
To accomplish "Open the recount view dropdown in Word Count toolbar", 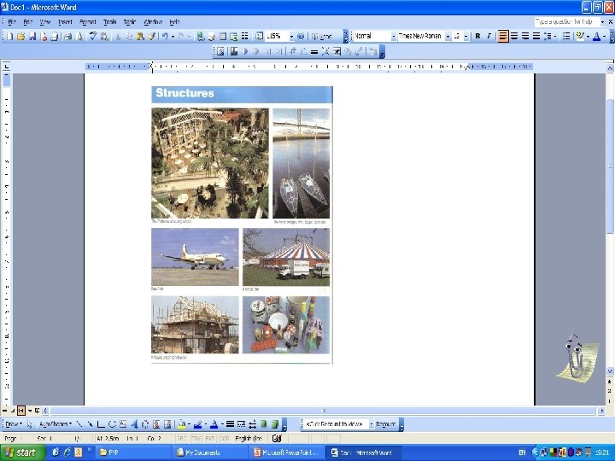I will [371, 424].
